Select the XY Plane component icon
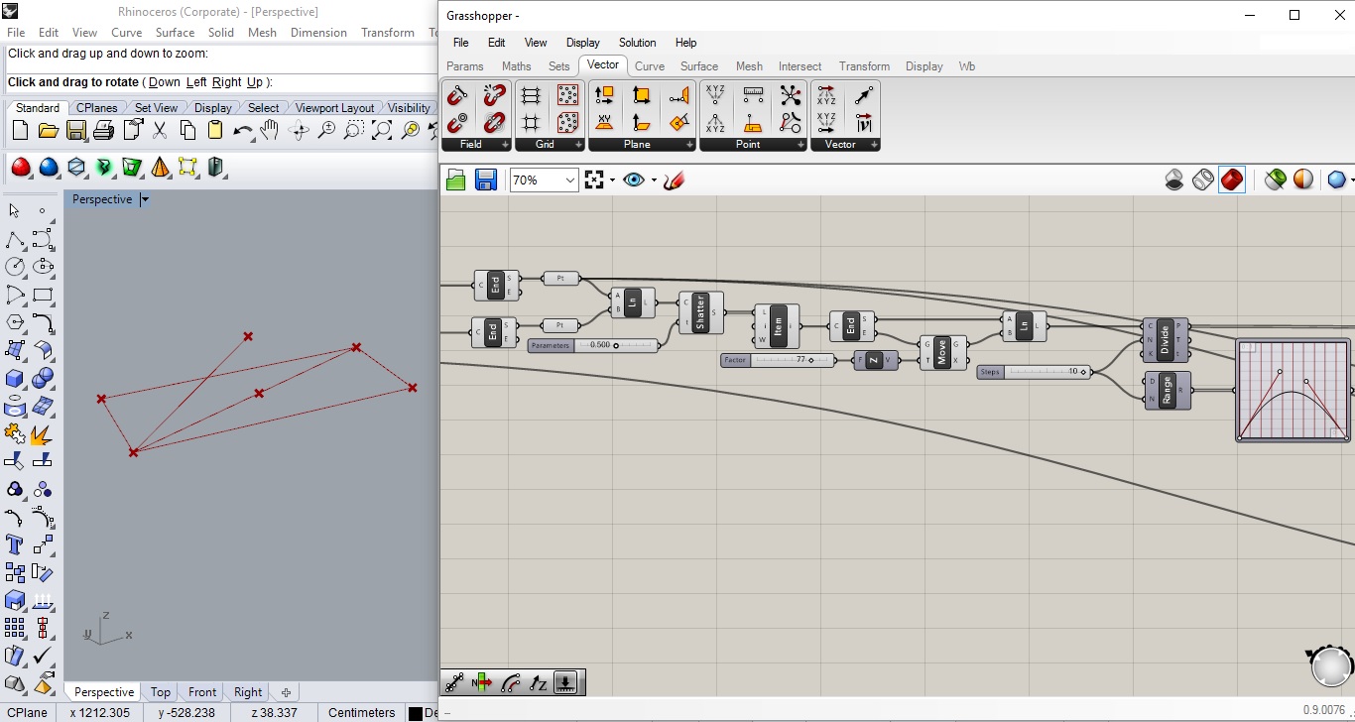This screenshot has width=1355, height=722. click(x=604, y=122)
